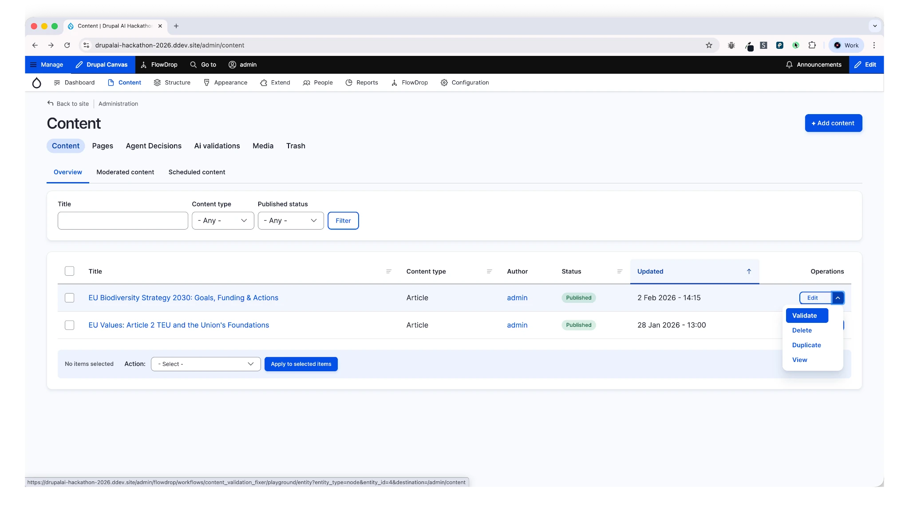This screenshot has width=909, height=520.
Task: Click the Go to search icon
Action: point(193,65)
